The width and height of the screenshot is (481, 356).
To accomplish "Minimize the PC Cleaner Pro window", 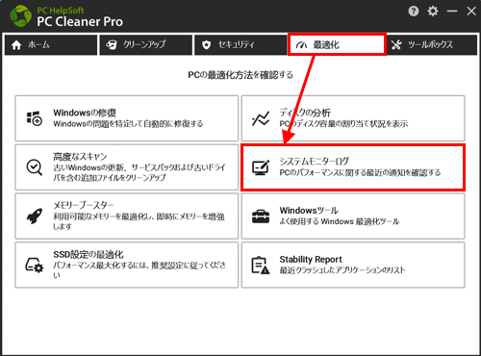I will [452, 12].
